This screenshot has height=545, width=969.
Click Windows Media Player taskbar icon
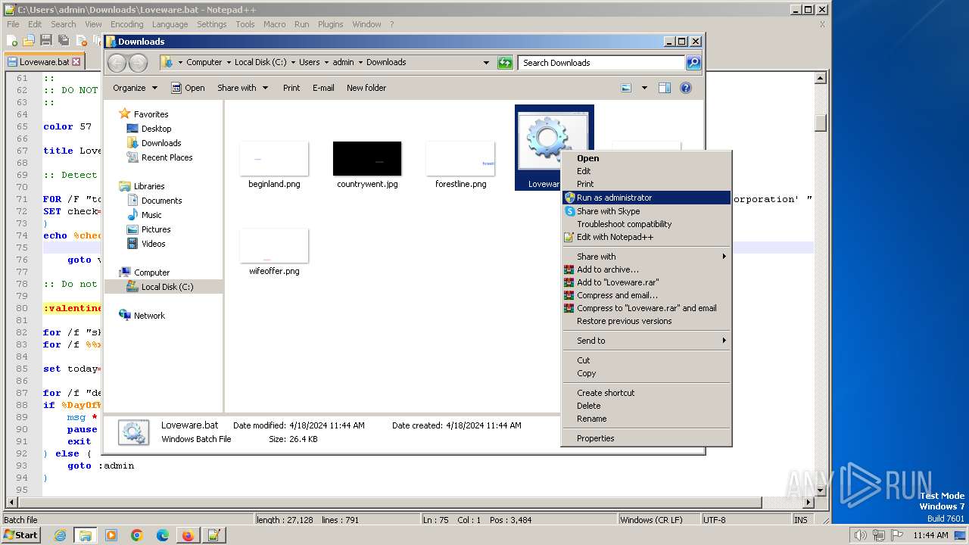[111, 535]
